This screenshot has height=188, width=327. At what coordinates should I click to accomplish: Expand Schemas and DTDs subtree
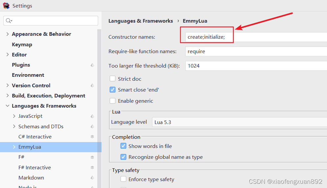click(x=14, y=126)
